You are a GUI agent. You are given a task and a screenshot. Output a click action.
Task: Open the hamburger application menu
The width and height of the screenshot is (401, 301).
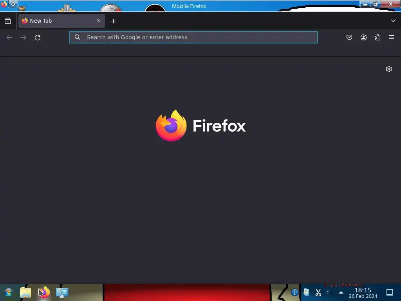coord(392,37)
